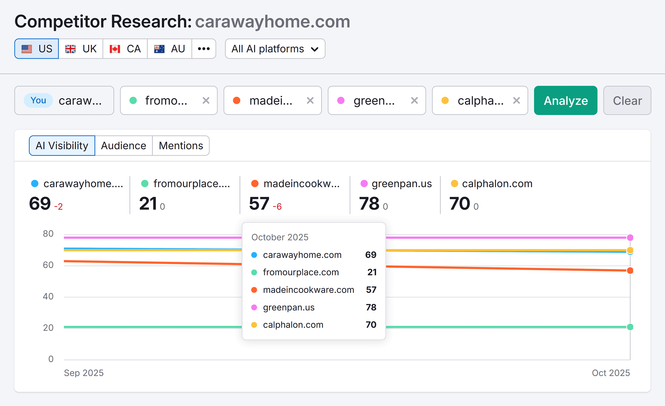The image size is (665, 406).
Task: Open the Mentions tab
Action: 181,146
